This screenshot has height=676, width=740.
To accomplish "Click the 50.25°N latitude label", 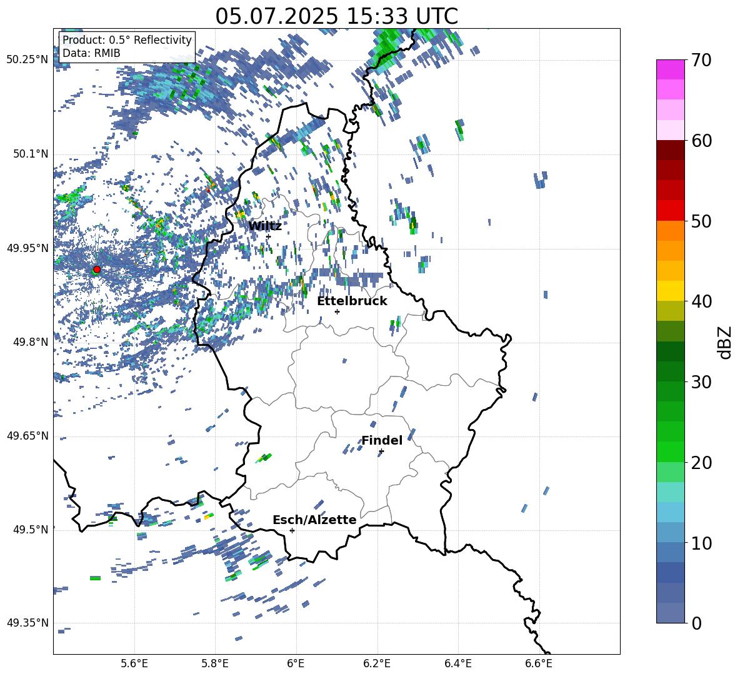I will point(27,59).
